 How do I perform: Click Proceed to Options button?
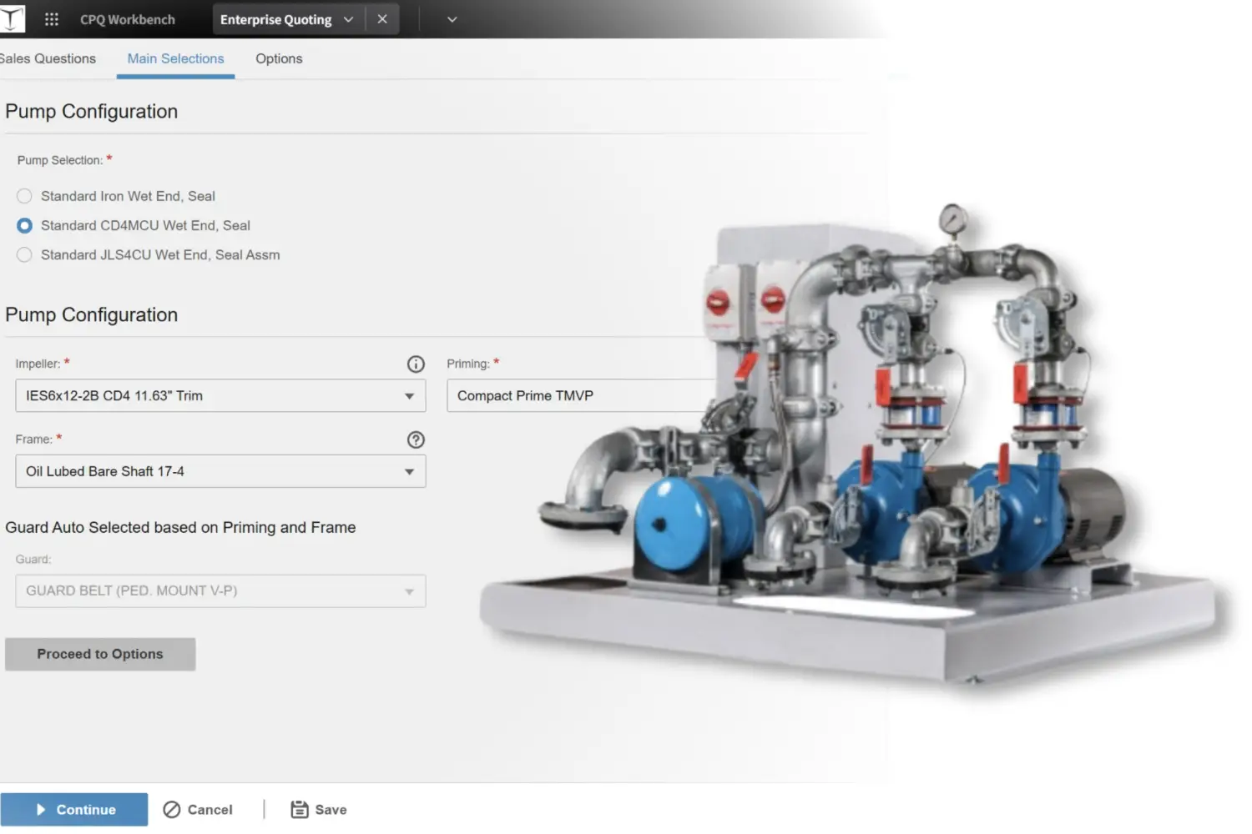coord(100,654)
